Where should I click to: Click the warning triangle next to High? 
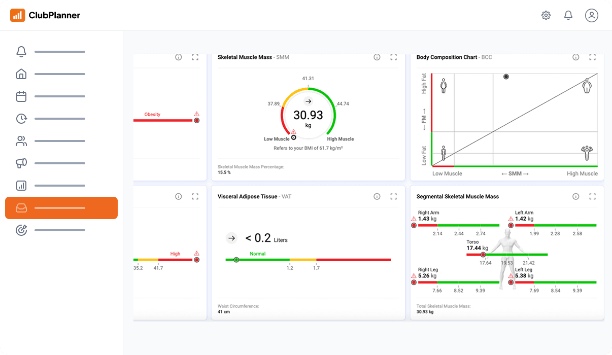197,254
